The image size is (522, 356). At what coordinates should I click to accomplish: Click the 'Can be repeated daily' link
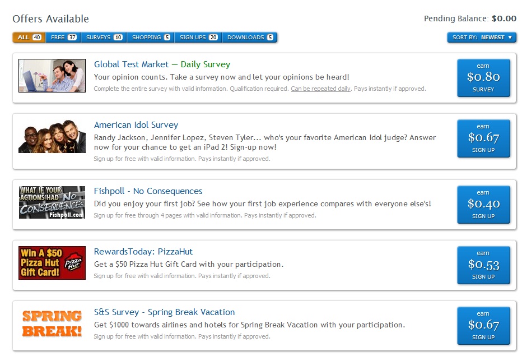[321, 89]
